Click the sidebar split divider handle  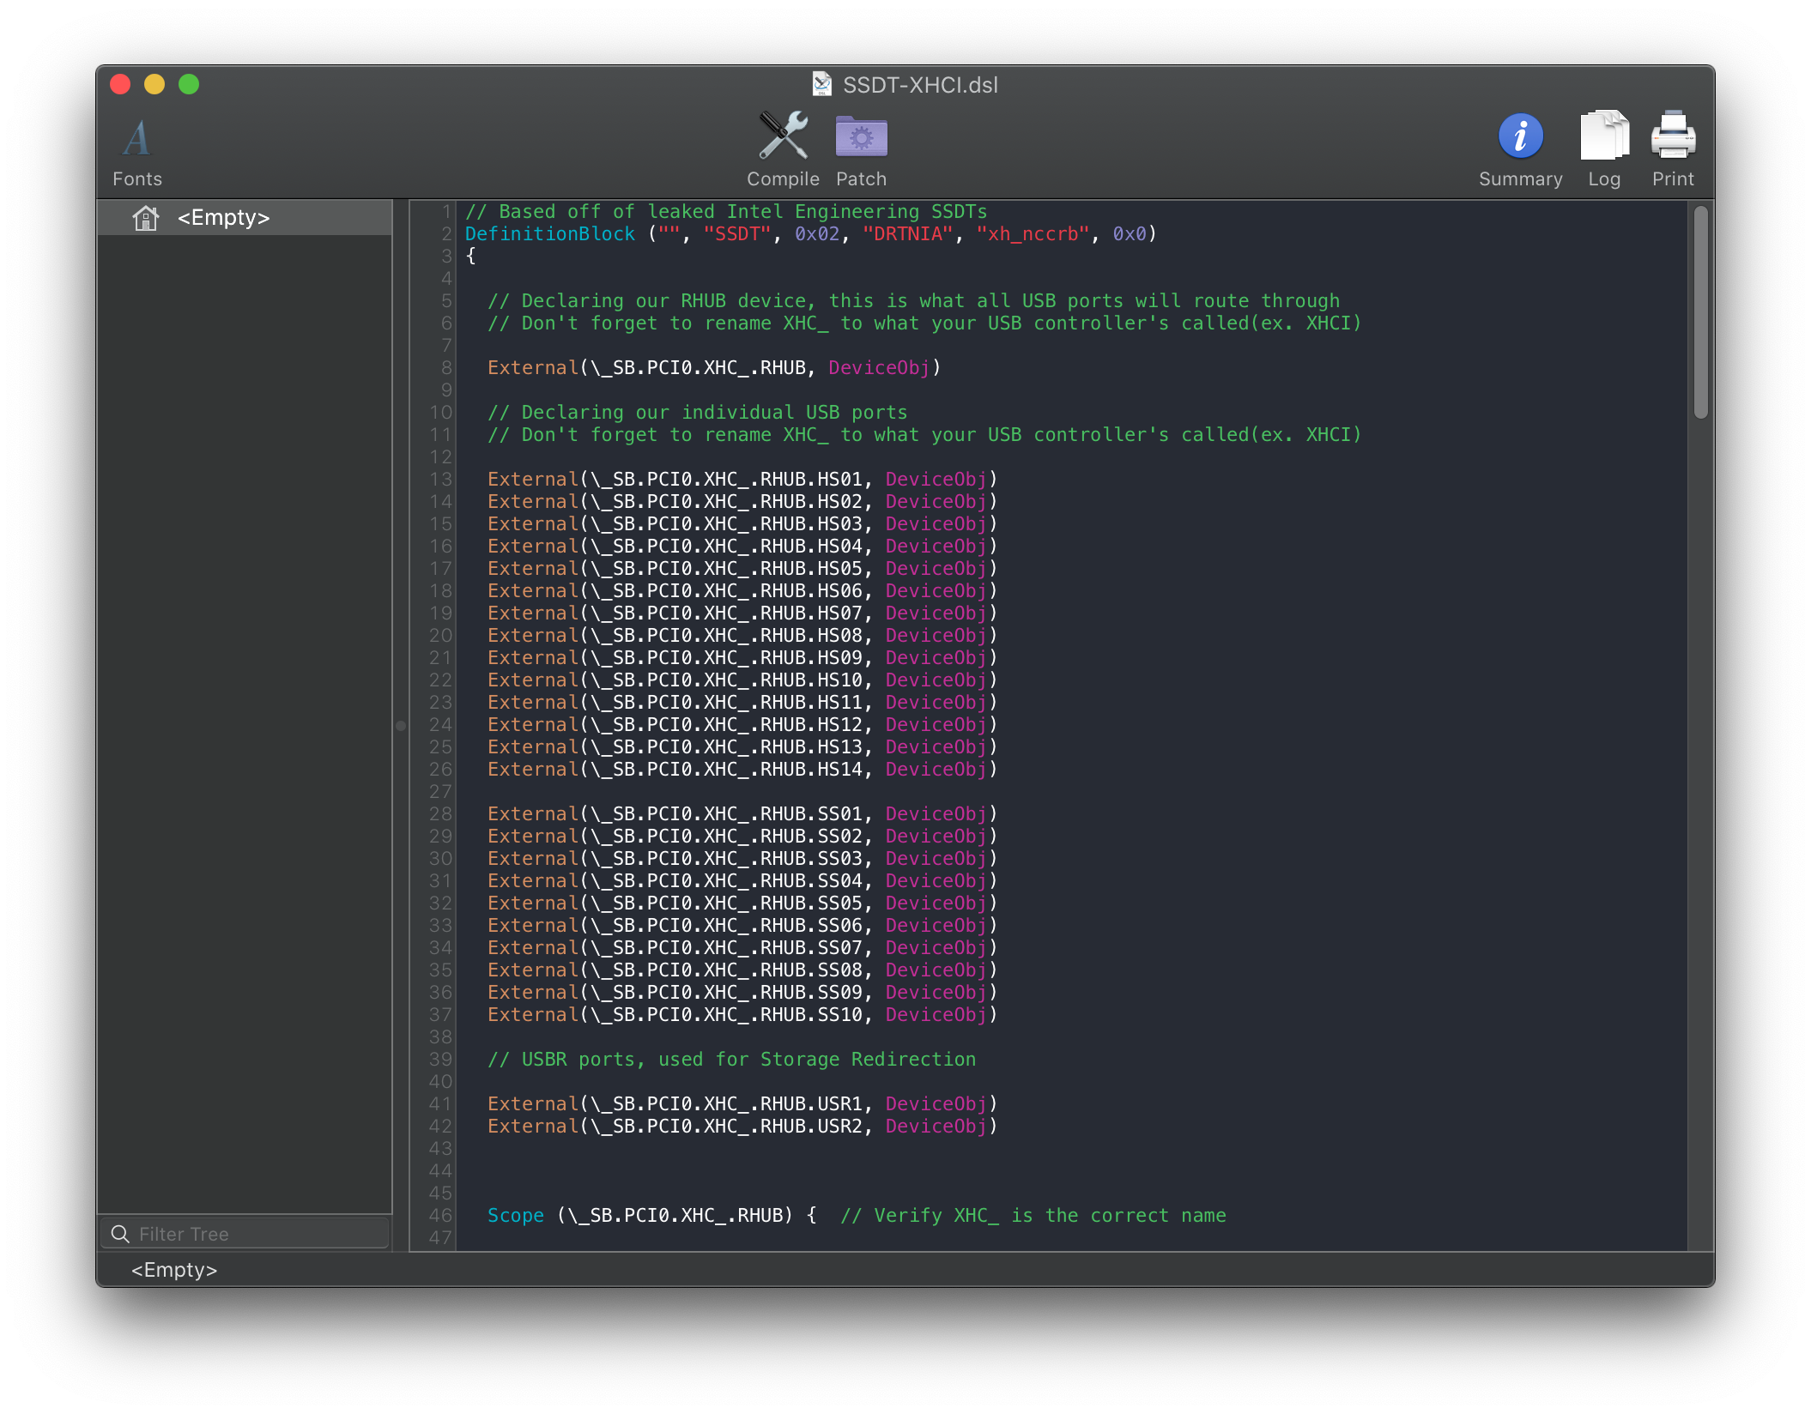point(400,726)
